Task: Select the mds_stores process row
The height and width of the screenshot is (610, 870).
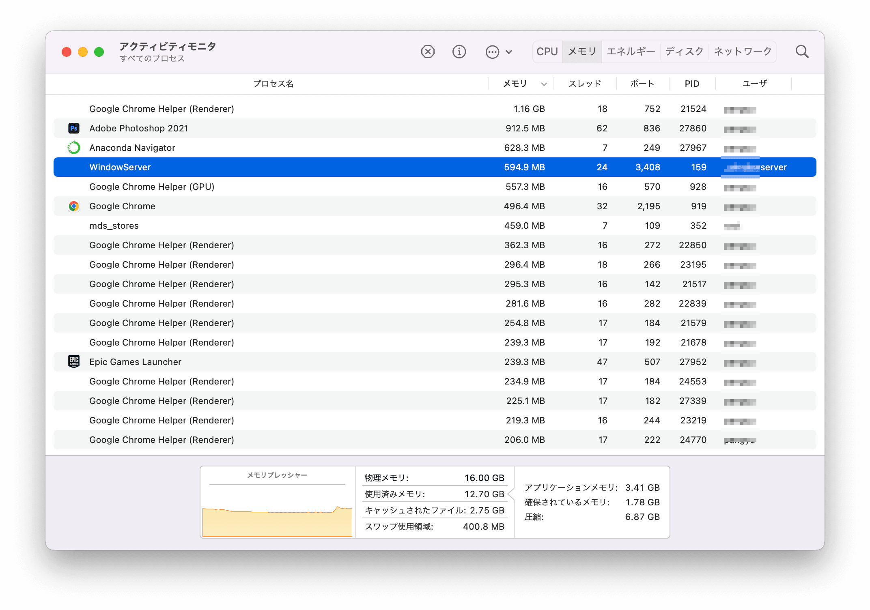Action: point(114,226)
